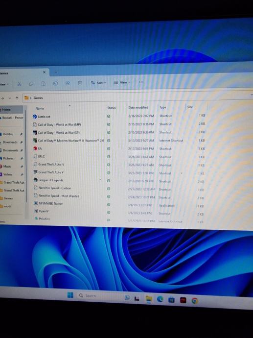Click the Paste clipboard icon
This screenshot has width=253, height=338.
point(43,84)
